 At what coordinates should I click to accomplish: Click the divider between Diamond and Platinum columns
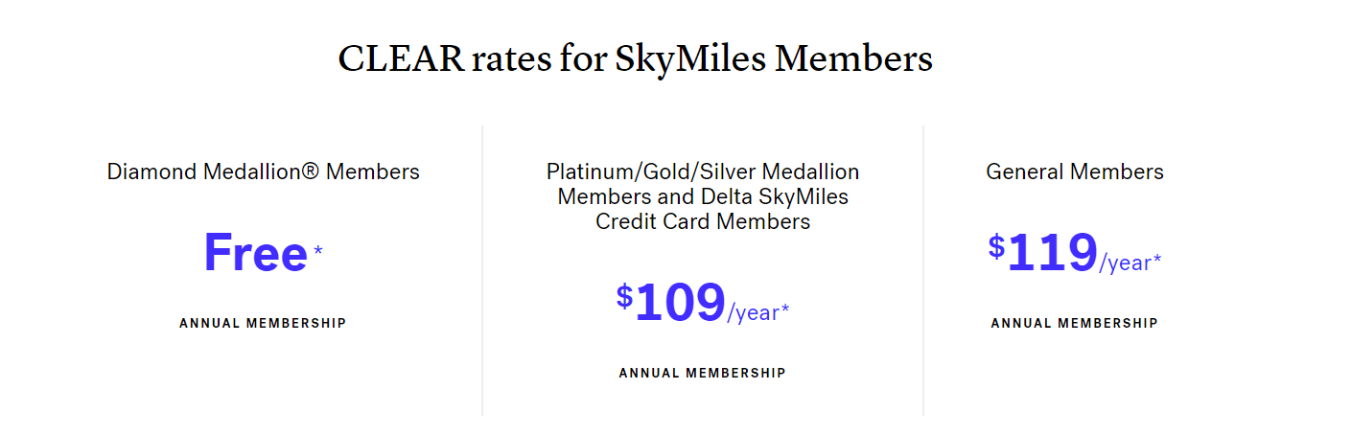482,270
